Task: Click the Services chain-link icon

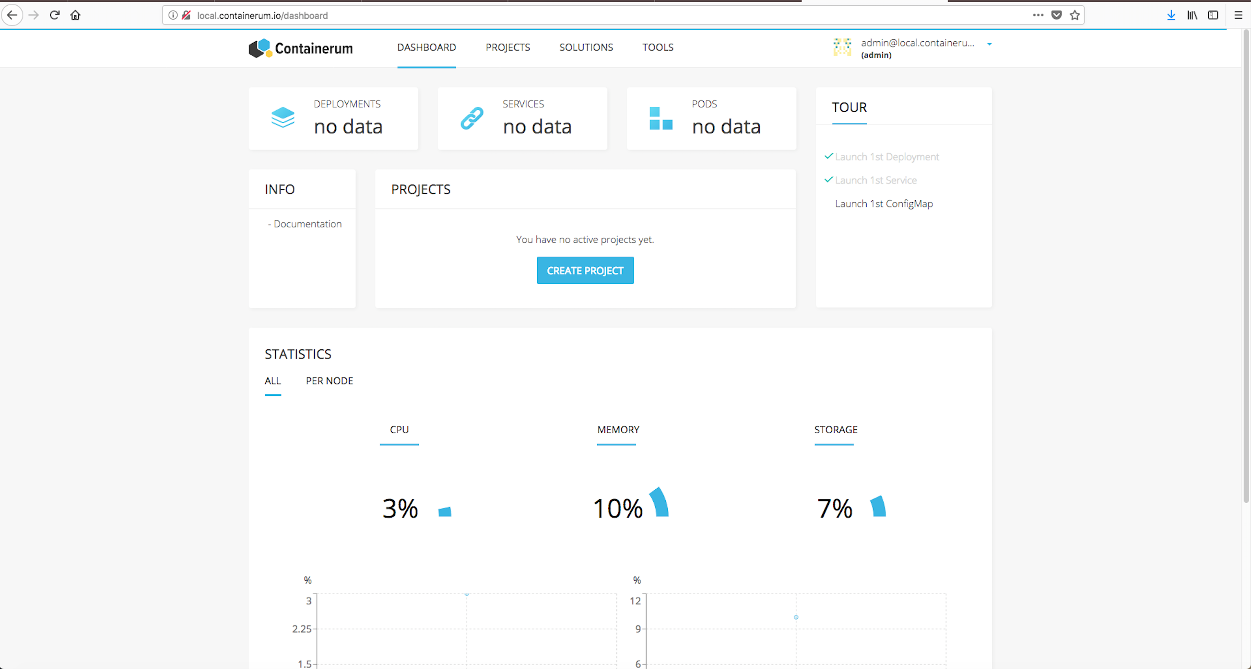Action: (x=472, y=118)
